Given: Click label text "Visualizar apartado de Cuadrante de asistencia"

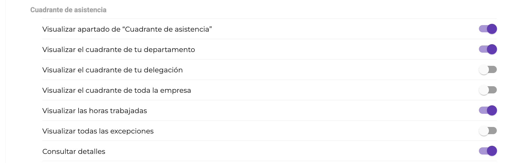Looking at the screenshot, I should pos(127,29).
